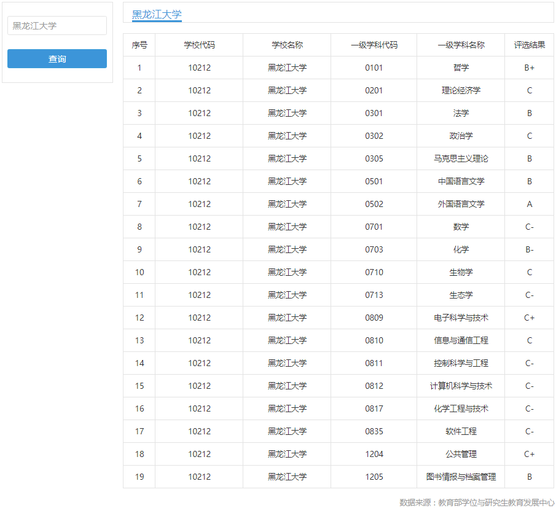Image resolution: width=556 pixels, height=508 pixels.
Task: Select the 化学工程与技术 subject cell
Action: pos(461,408)
